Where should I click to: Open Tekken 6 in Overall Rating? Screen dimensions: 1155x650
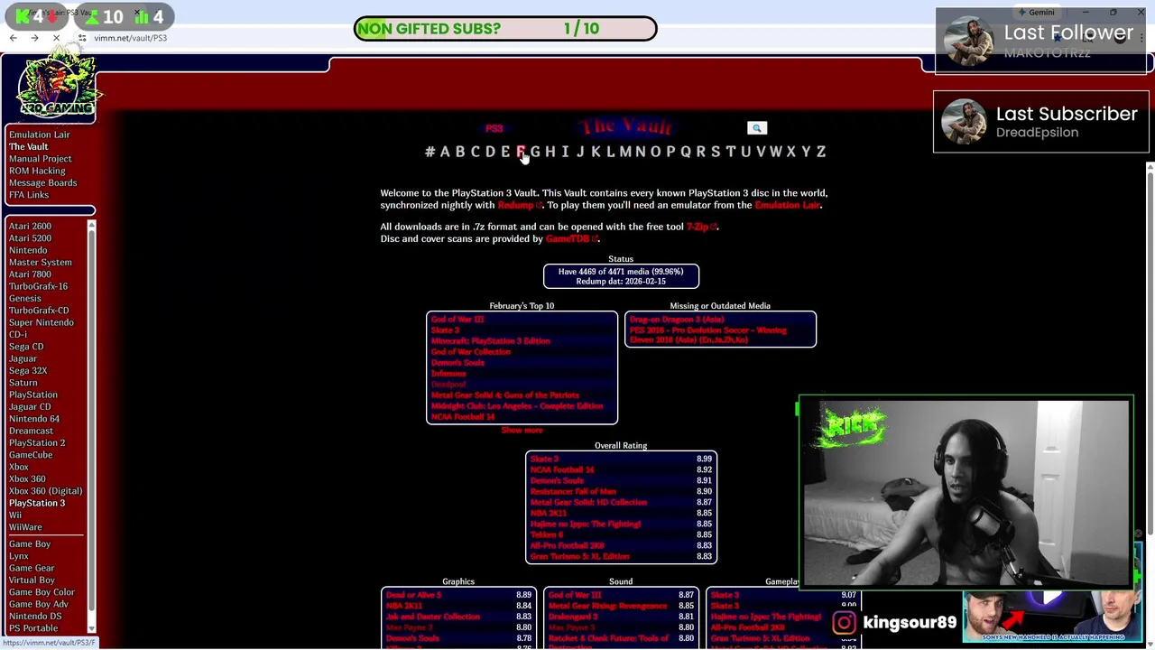(x=547, y=534)
